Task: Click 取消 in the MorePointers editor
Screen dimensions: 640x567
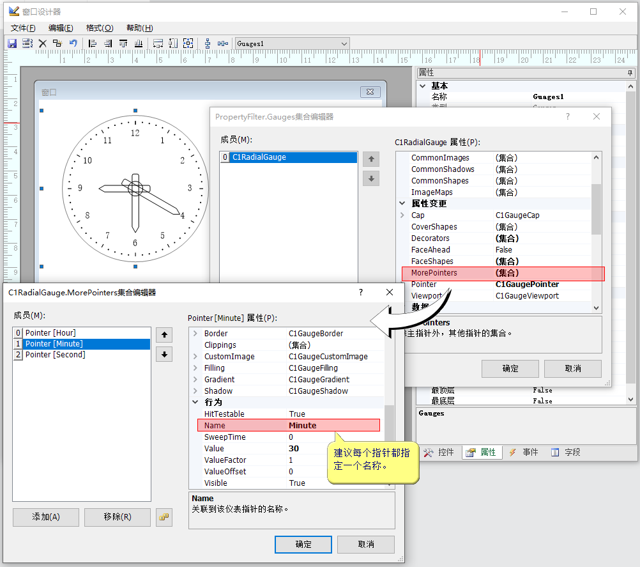Action: click(365, 544)
